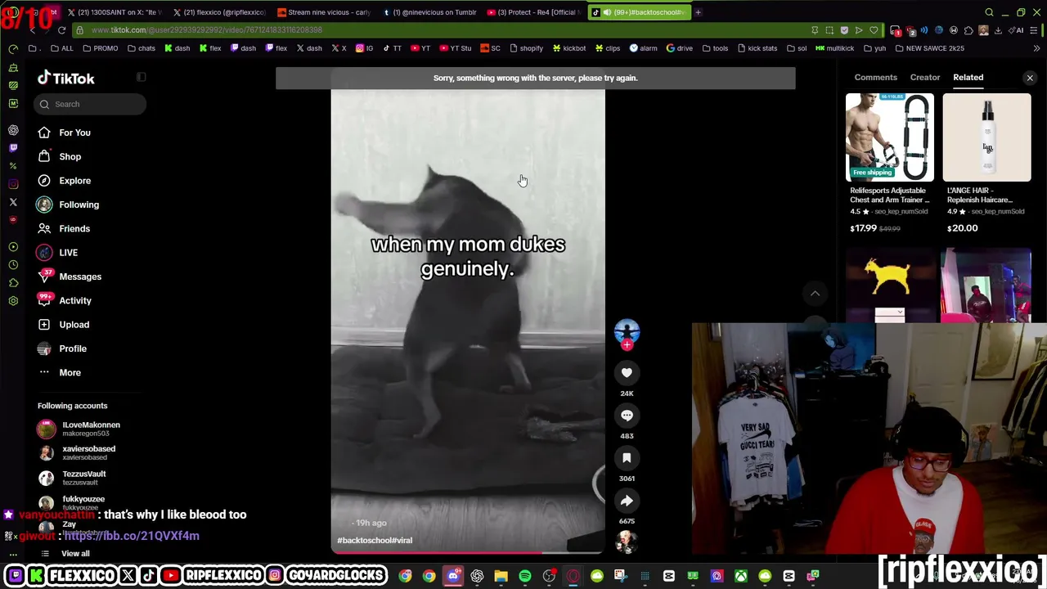Reload the page with the browser refresh icon
The width and height of the screenshot is (1047, 589).
pos(61,30)
